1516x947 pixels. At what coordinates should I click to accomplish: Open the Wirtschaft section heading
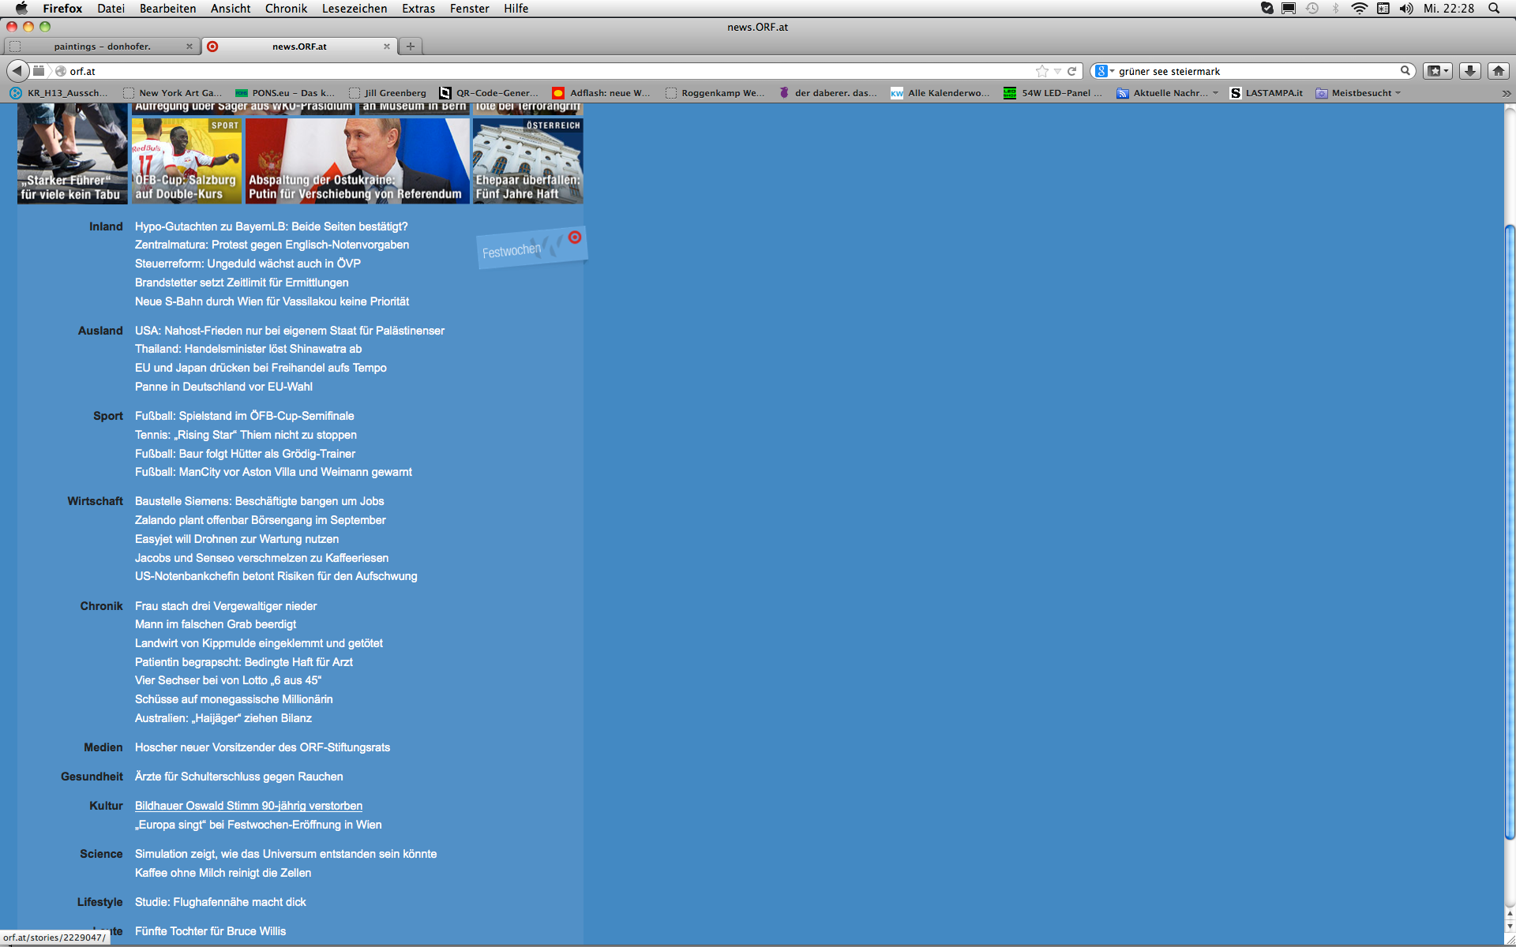pos(95,501)
